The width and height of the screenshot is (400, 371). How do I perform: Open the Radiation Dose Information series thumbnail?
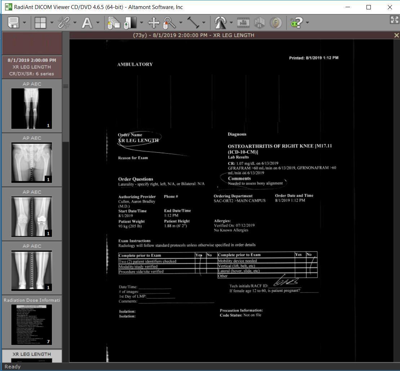click(x=32, y=325)
